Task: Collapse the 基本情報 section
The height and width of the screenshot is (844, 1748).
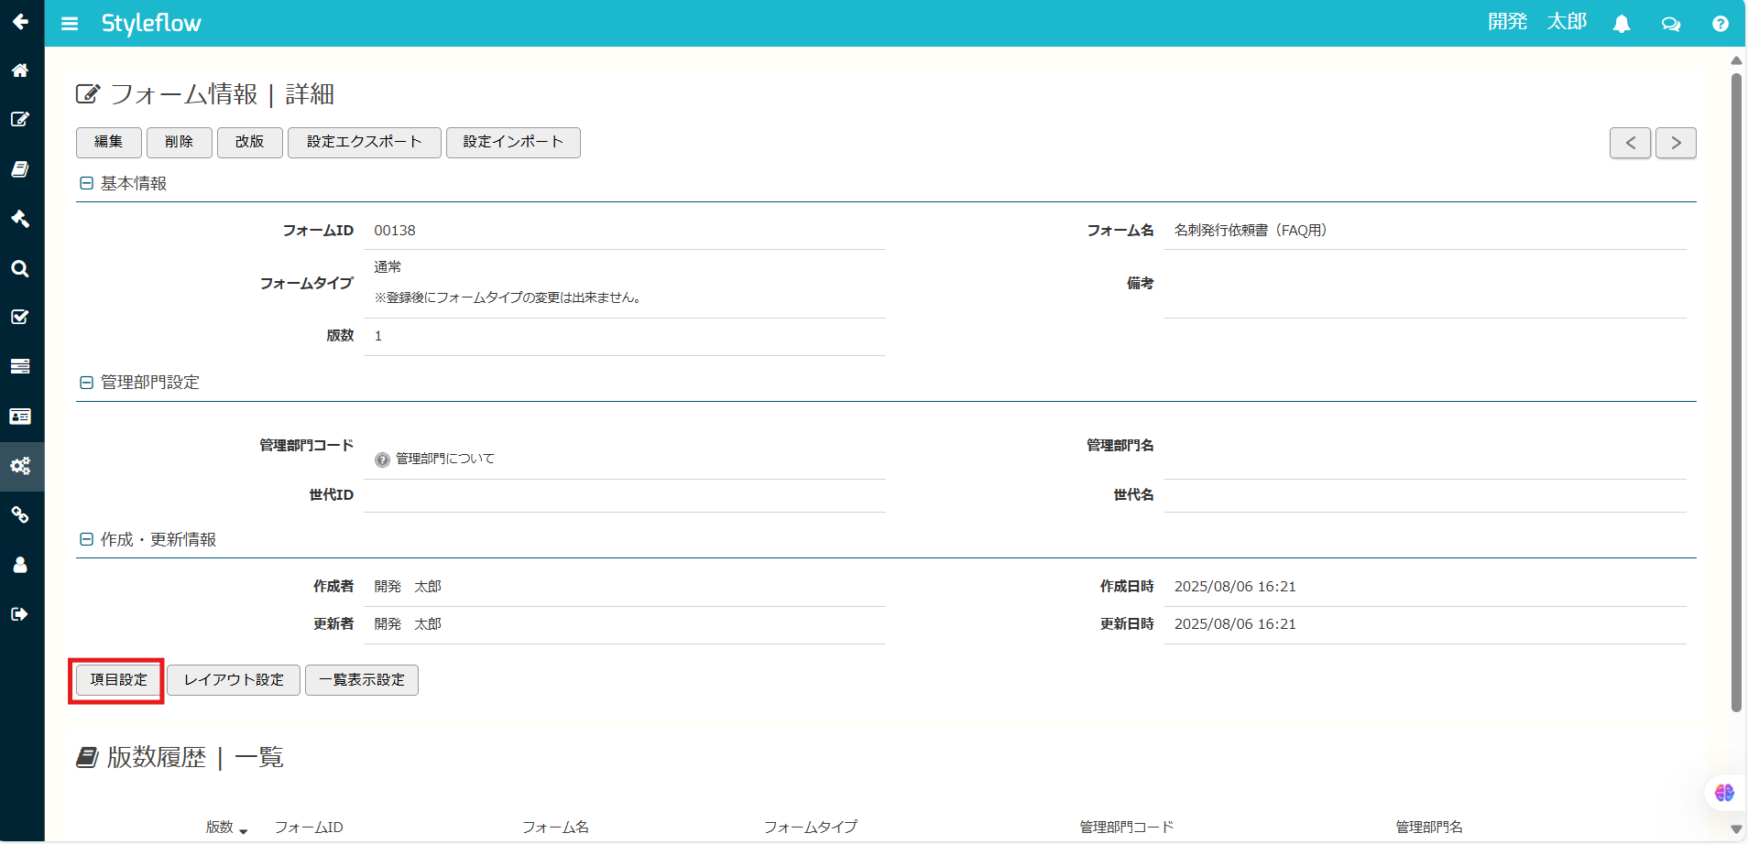Action: point(86,182)
